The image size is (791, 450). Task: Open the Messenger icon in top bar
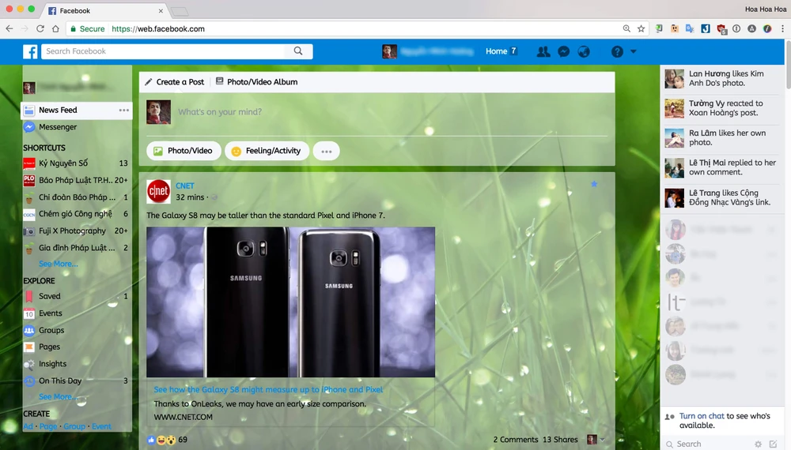coord(564,51)
